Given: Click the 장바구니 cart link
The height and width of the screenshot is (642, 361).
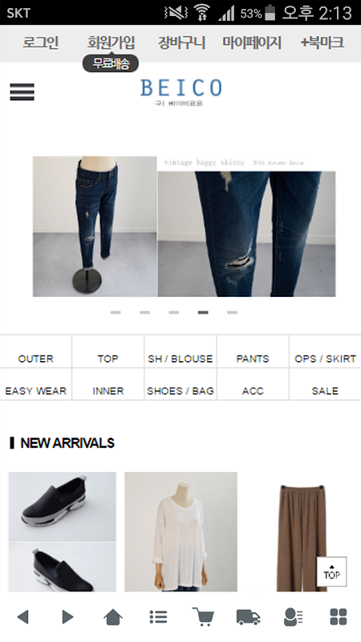Looking at the screenshot, I should point(182,43).
